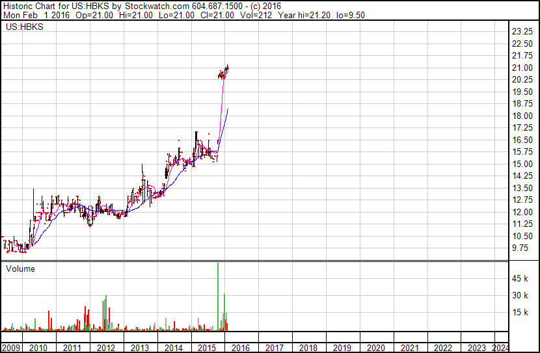Click the 45 k volume axis label
Image resolution: width=540 pixels, height=353 pixels.
pyautogui.click(x=521, y=279)
